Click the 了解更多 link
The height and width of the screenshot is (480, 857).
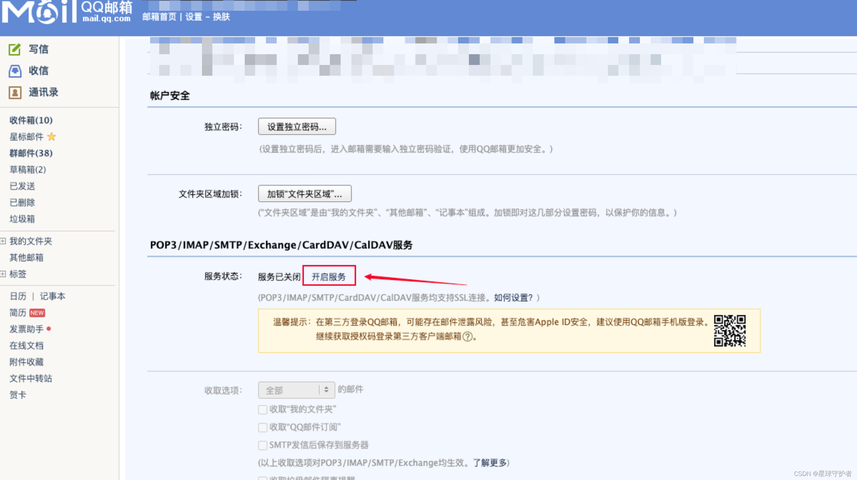point(490,463)
